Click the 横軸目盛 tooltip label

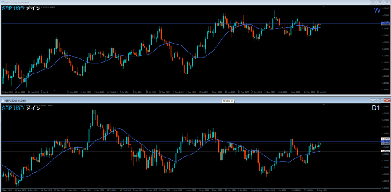coord(228,101)
